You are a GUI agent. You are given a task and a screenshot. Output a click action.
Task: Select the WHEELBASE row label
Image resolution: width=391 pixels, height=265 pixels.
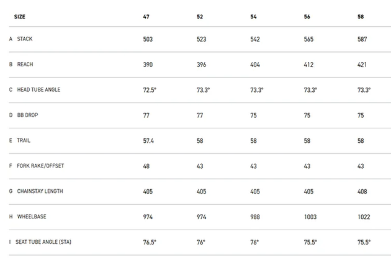[x=32, y=217]
